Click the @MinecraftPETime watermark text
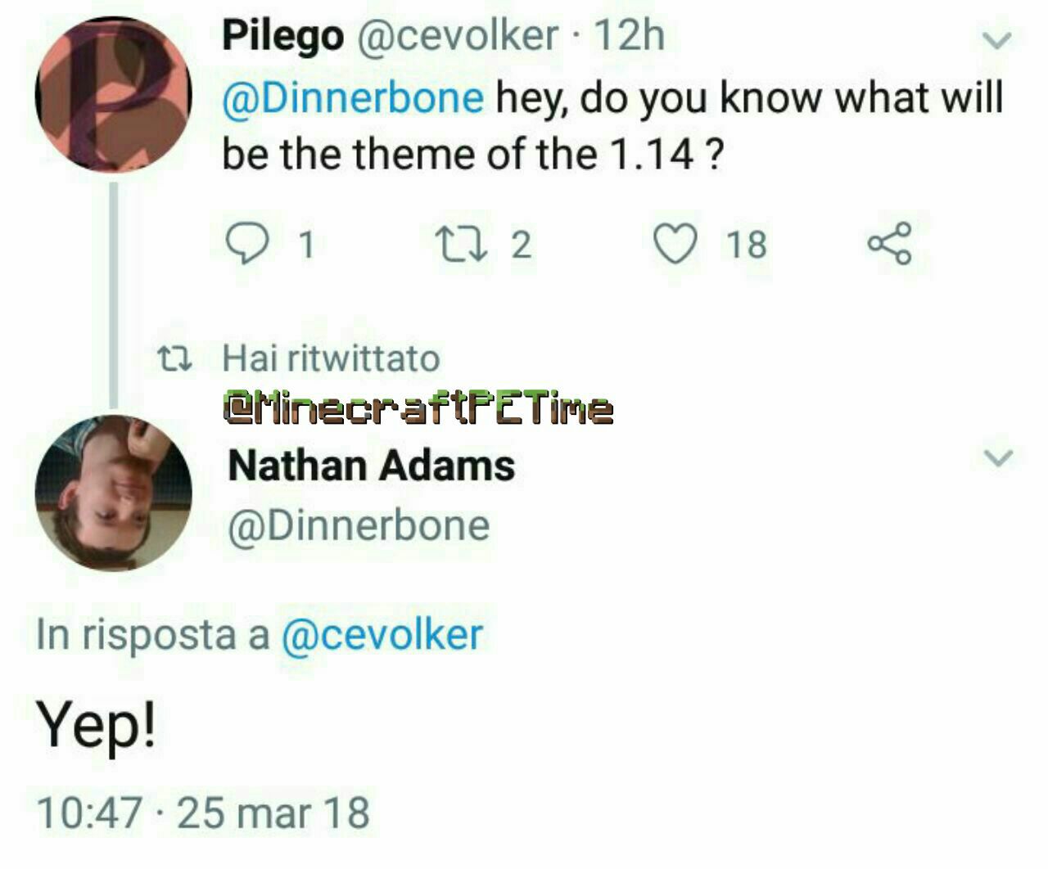Screen dimensions: 1048x869 click(x=418, y=408)
